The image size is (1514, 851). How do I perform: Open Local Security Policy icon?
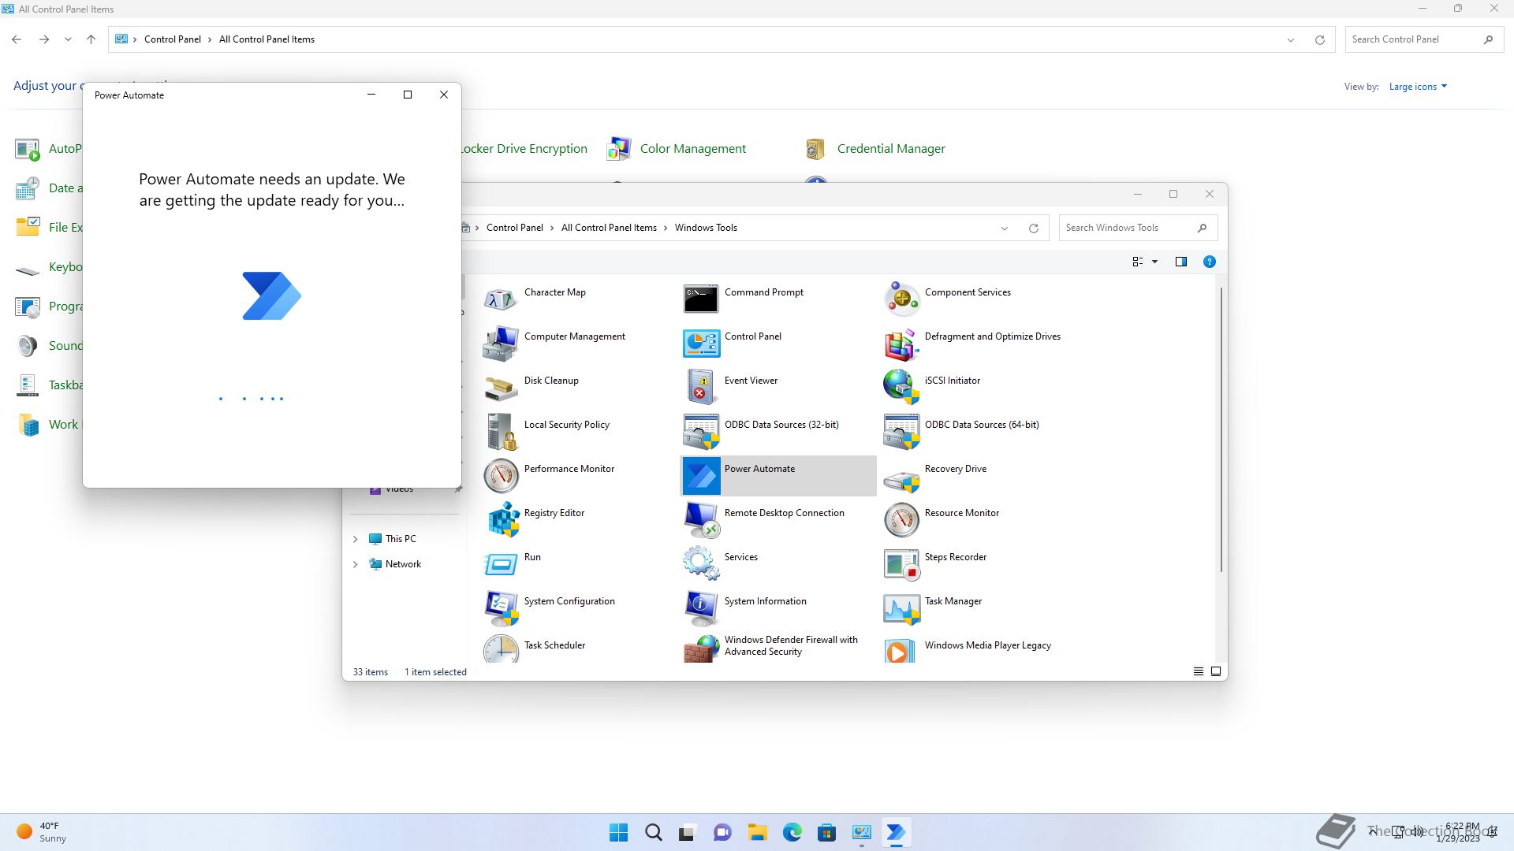501,432
